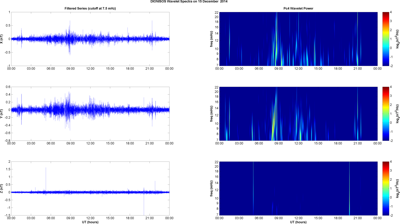Click the 'Z (nT)' axis label
Screen dimensions: 400x224
2,188
